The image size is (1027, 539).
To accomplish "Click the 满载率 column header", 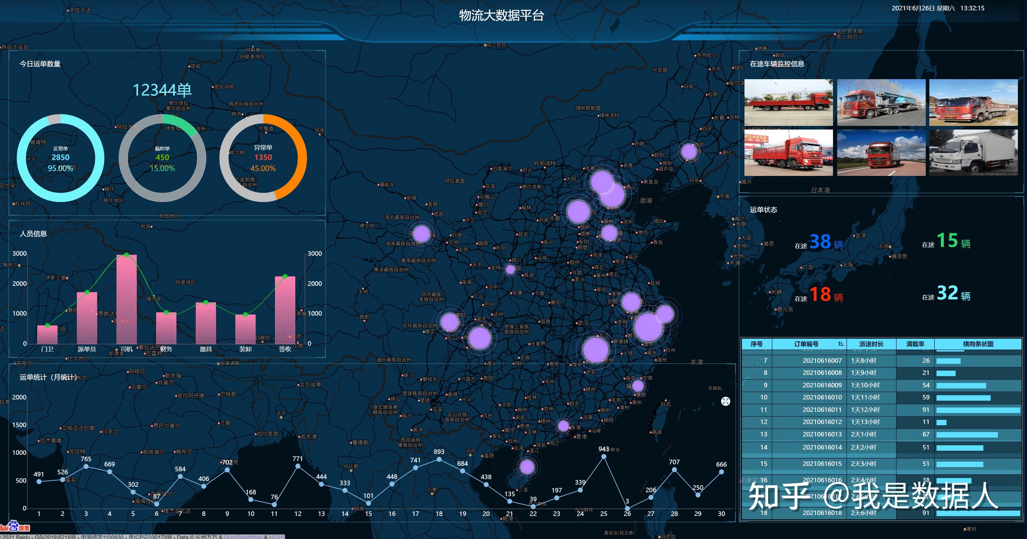I will [x=915, y=344].
